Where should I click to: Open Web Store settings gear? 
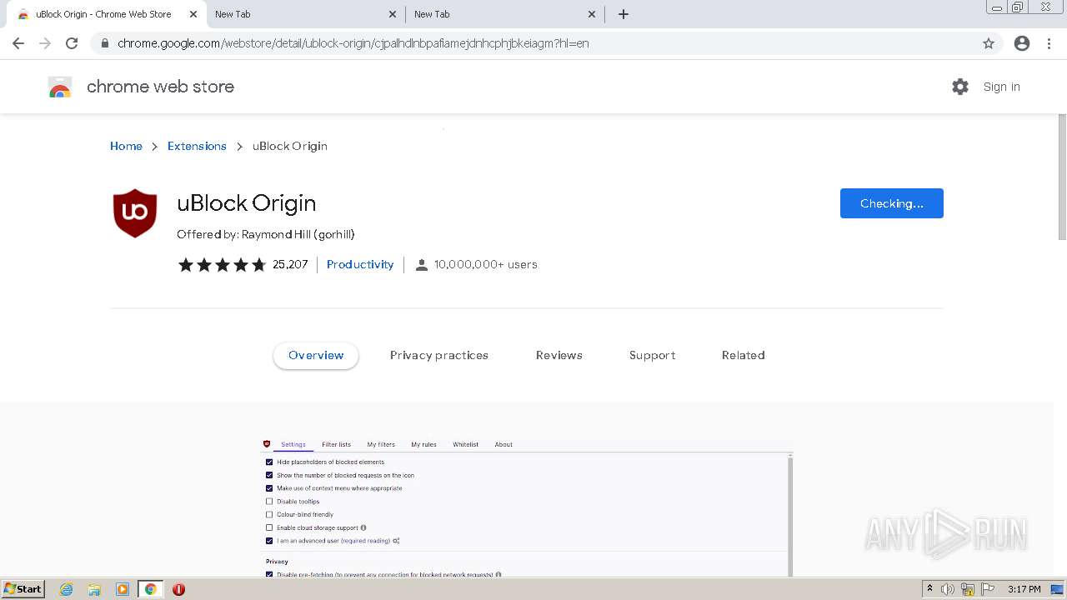960,87
